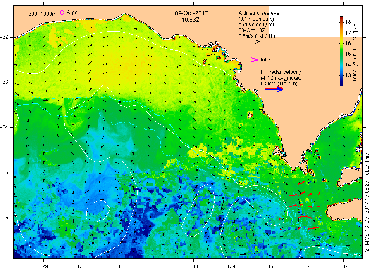
Task: Click the temperature color bar scale
Action: [341, 51]
